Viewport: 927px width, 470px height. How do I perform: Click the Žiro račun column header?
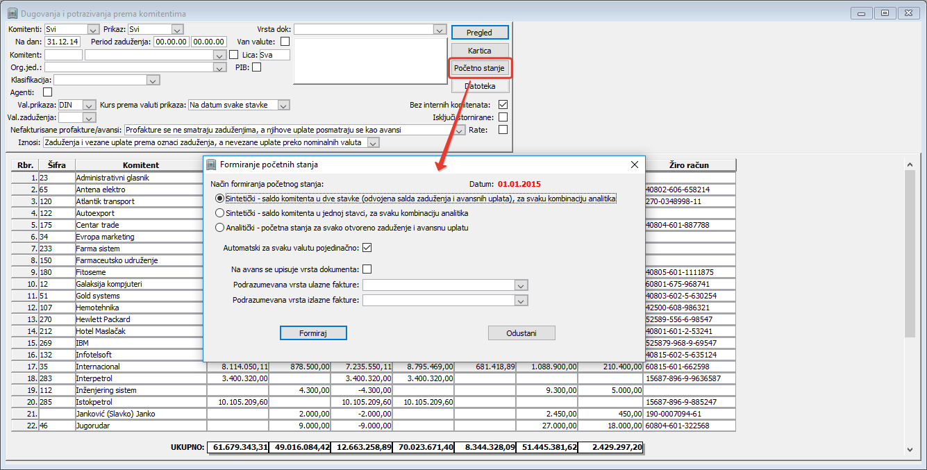pyautogui.click(x=690, y=165)
